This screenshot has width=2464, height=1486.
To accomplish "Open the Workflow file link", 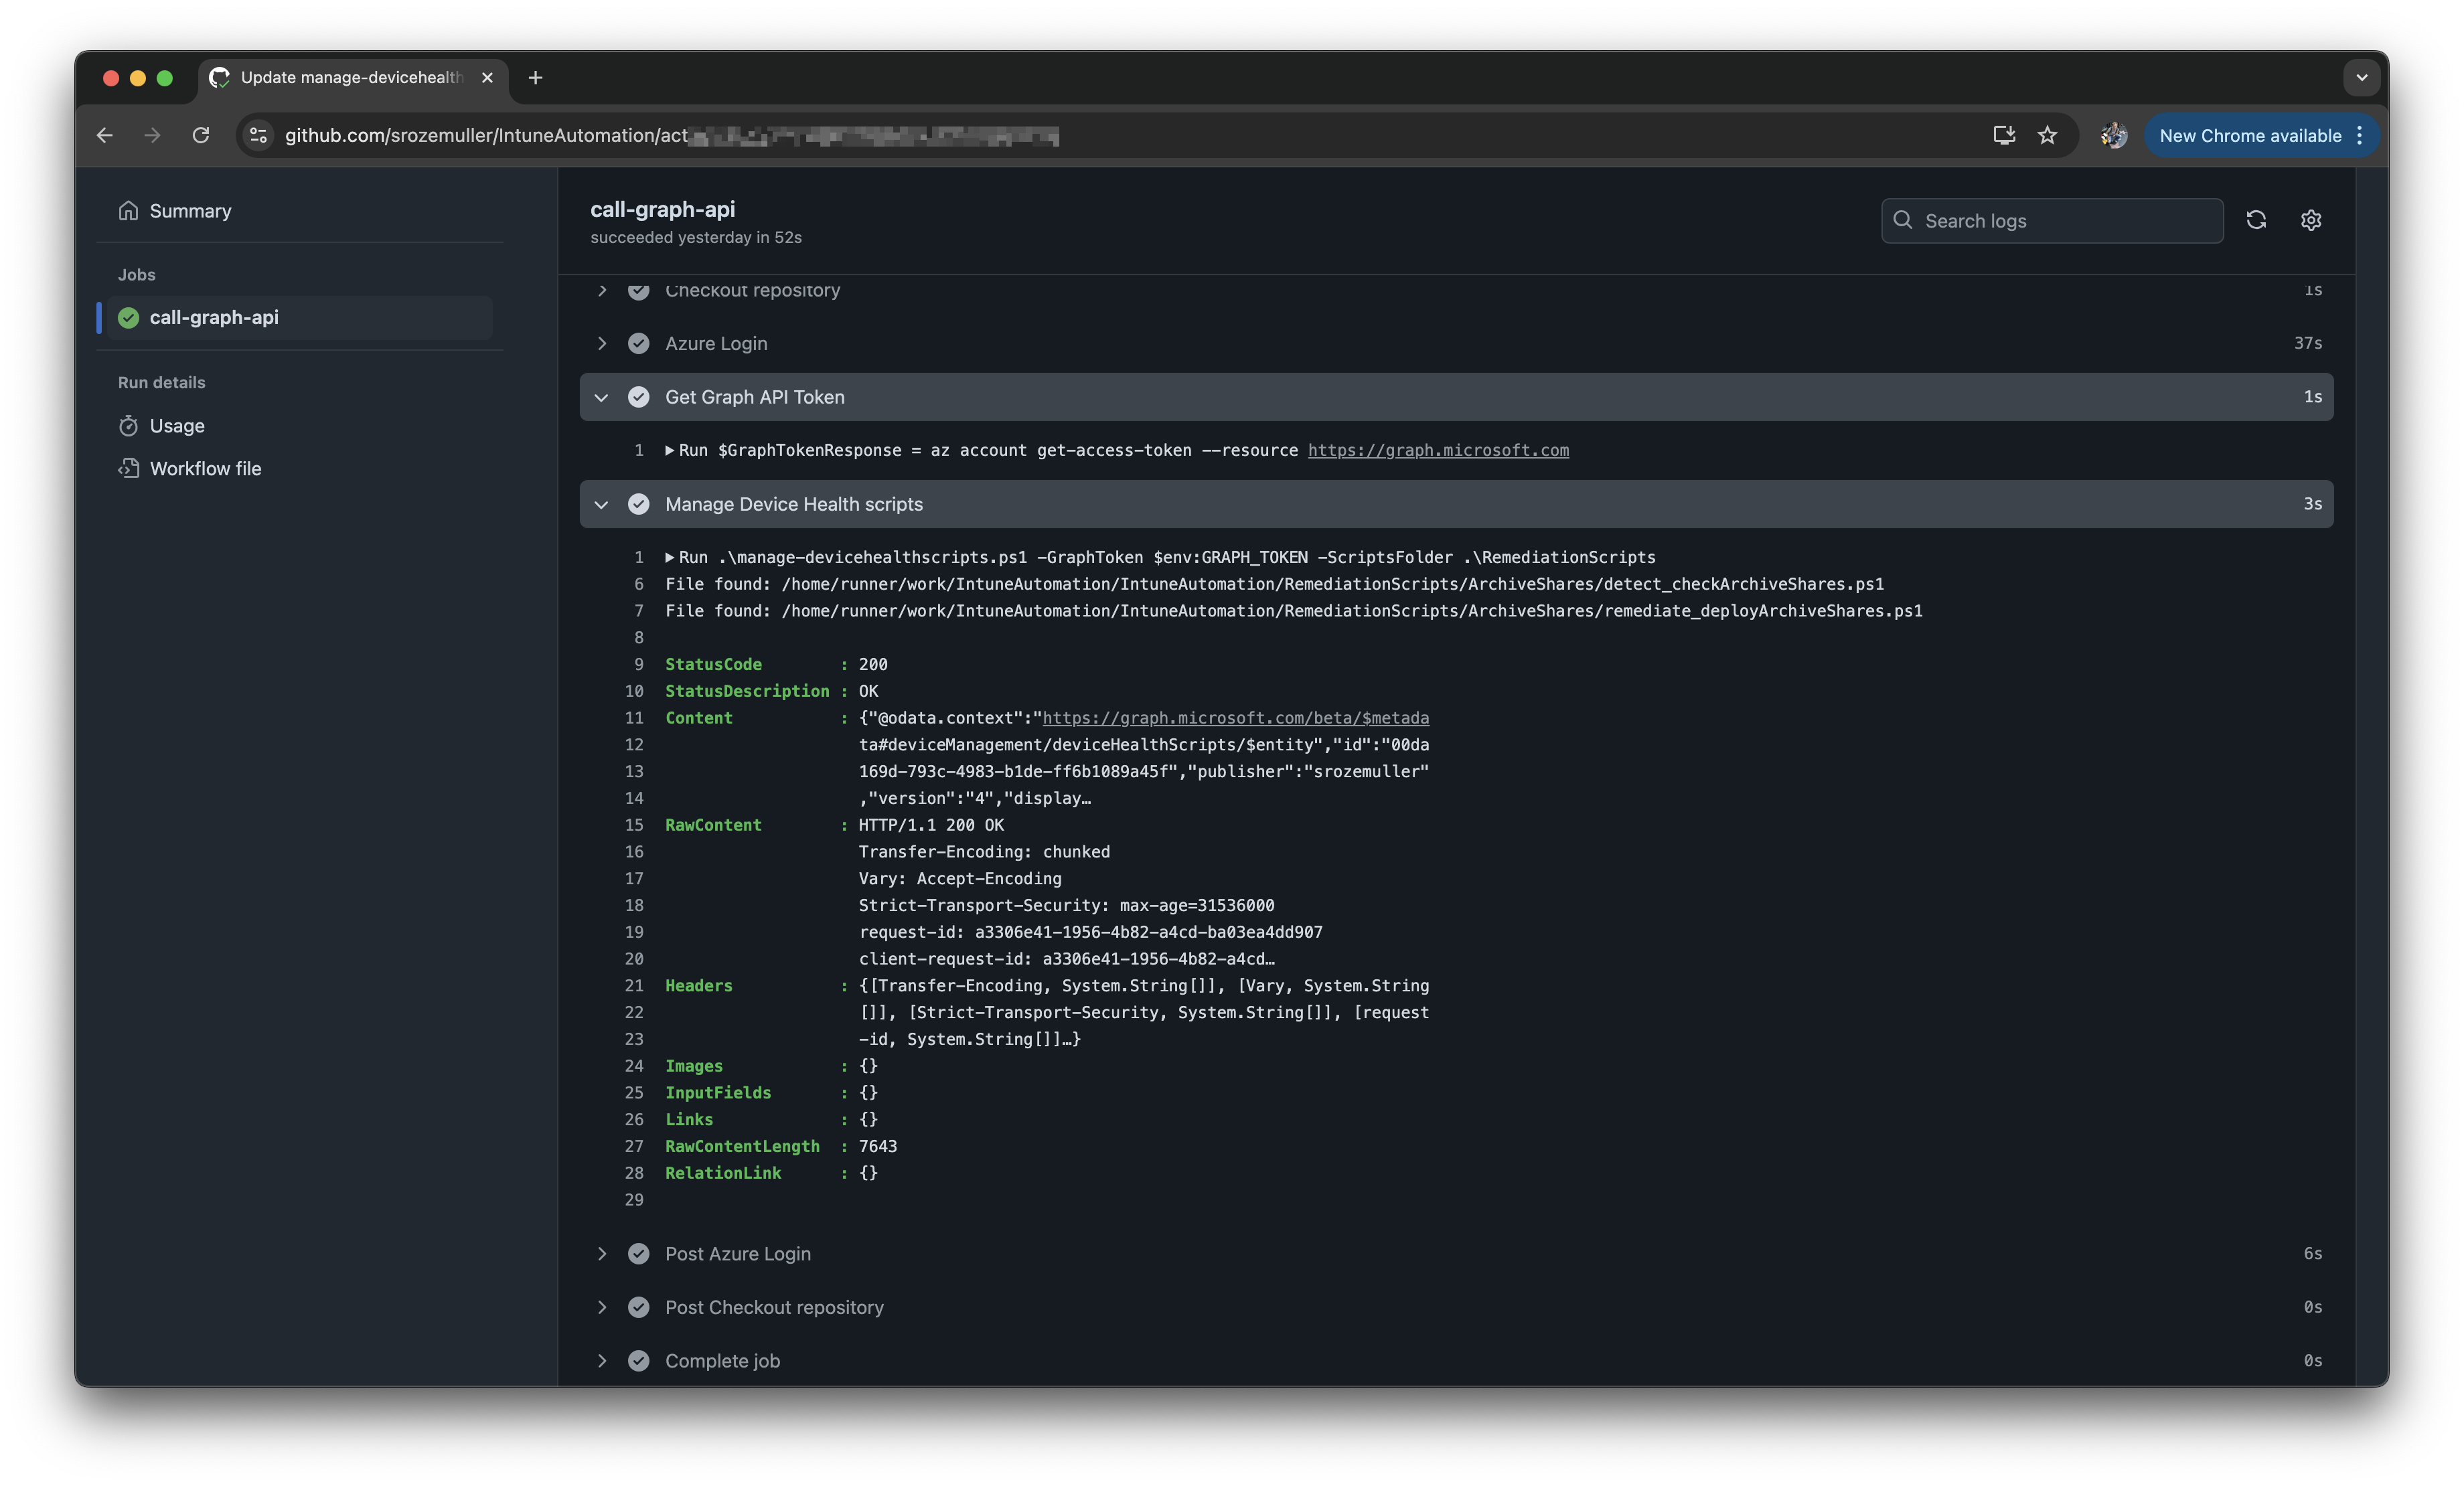I will tap(205, 468).
